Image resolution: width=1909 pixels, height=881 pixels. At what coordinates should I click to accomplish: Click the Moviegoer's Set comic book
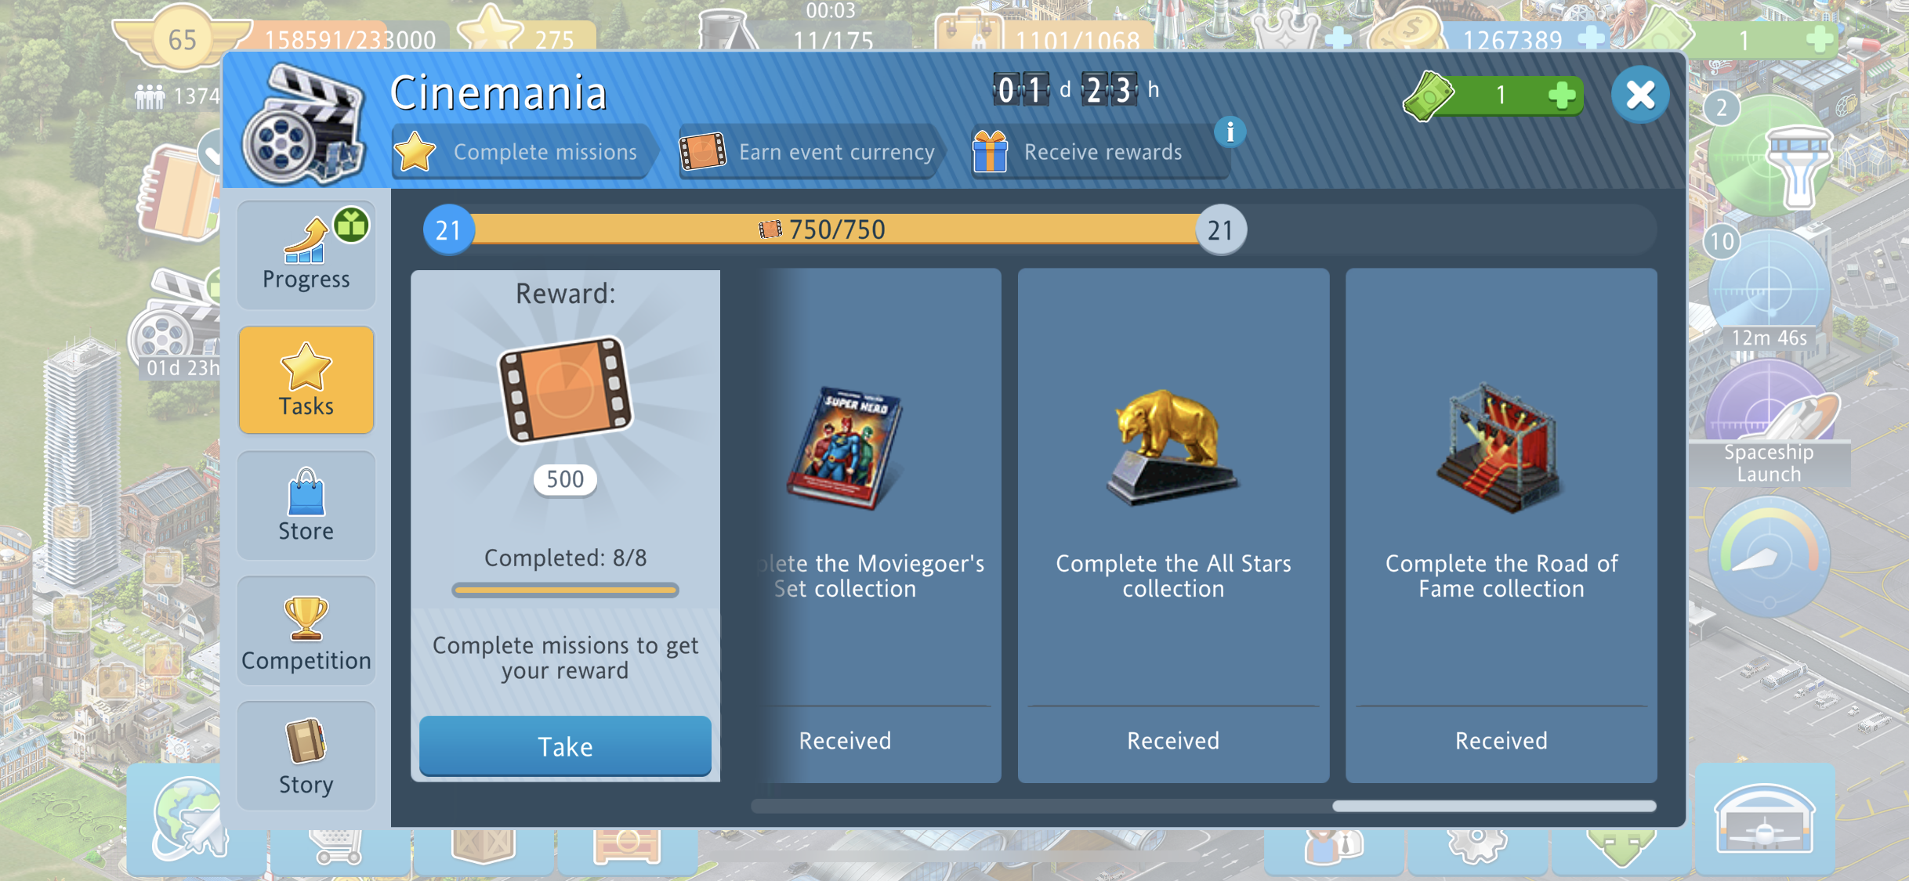(845, 448)
